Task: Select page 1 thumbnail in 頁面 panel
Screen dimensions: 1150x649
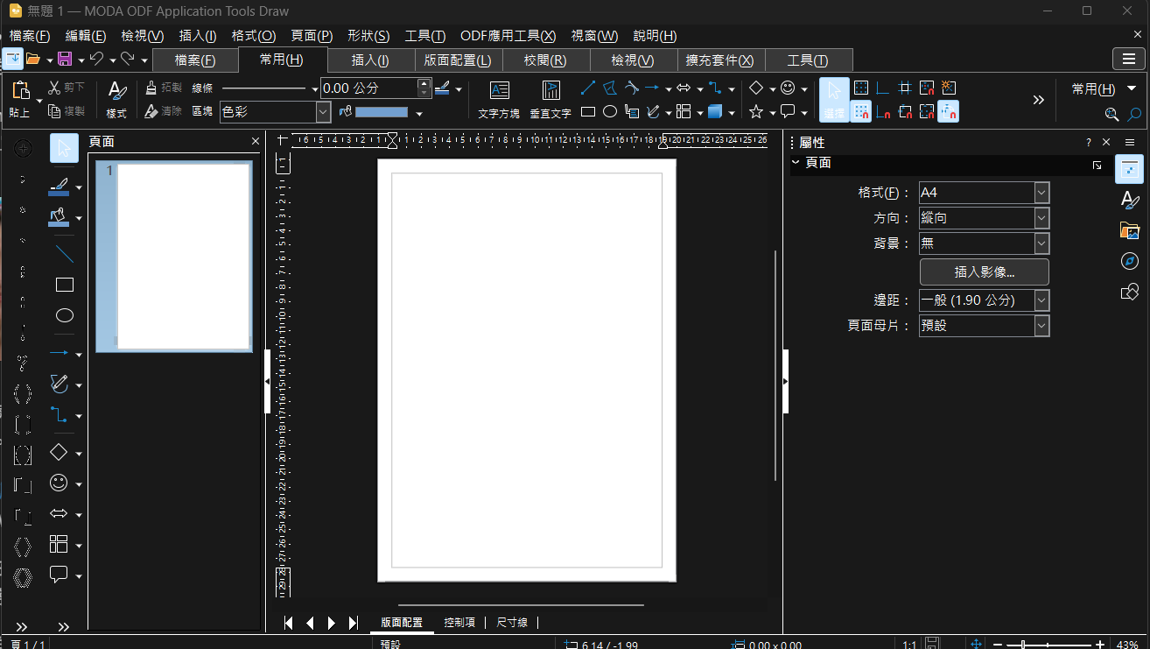Action: coord(174,257)
